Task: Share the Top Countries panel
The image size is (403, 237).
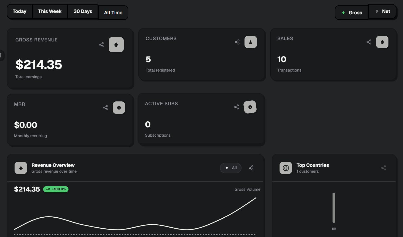Action: coord(384,168)
